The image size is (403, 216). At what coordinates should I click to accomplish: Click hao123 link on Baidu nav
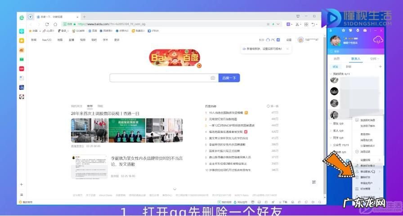point(47,40)
